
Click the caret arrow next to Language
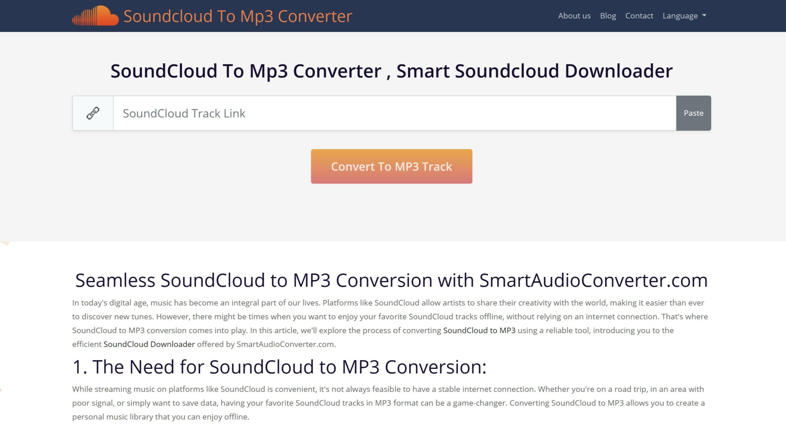click(x=704, y=16)
